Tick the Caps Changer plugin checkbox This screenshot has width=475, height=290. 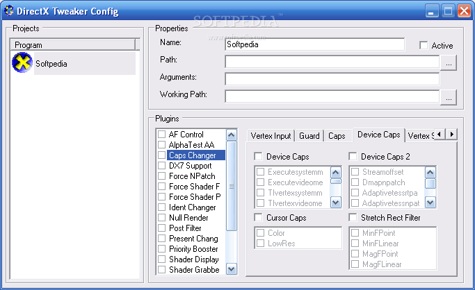pyautogui.click(x=162, y=155)
